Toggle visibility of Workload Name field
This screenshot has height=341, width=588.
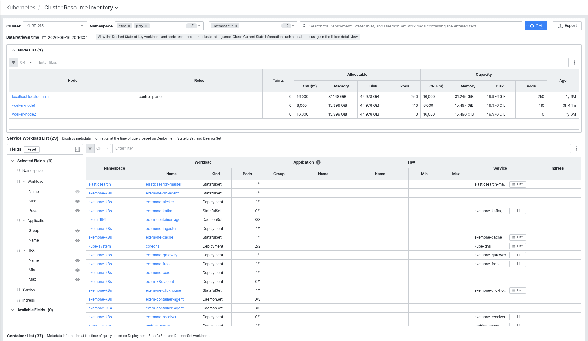click(77, 192)
